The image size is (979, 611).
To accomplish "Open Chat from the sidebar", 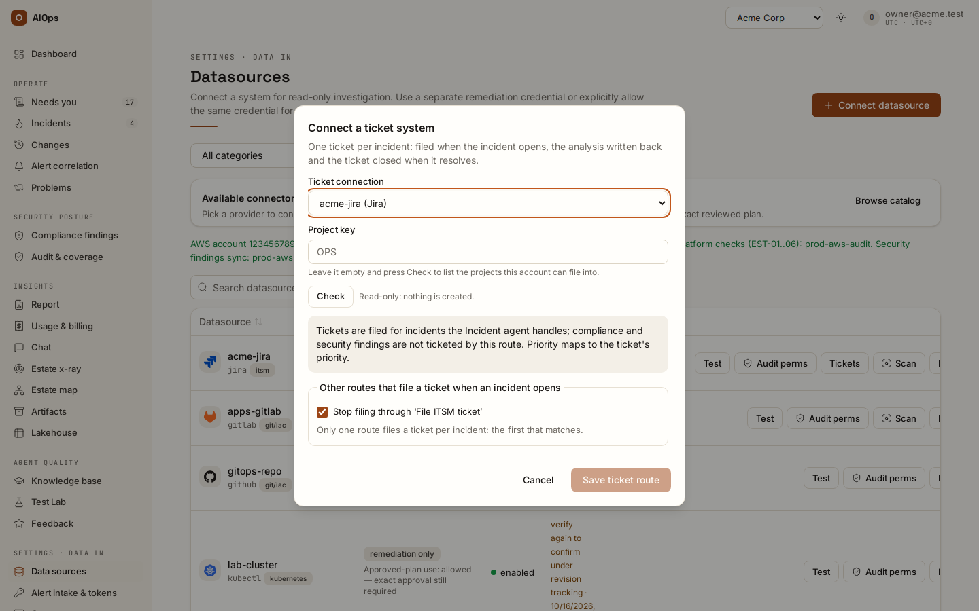I will [75, 347].
